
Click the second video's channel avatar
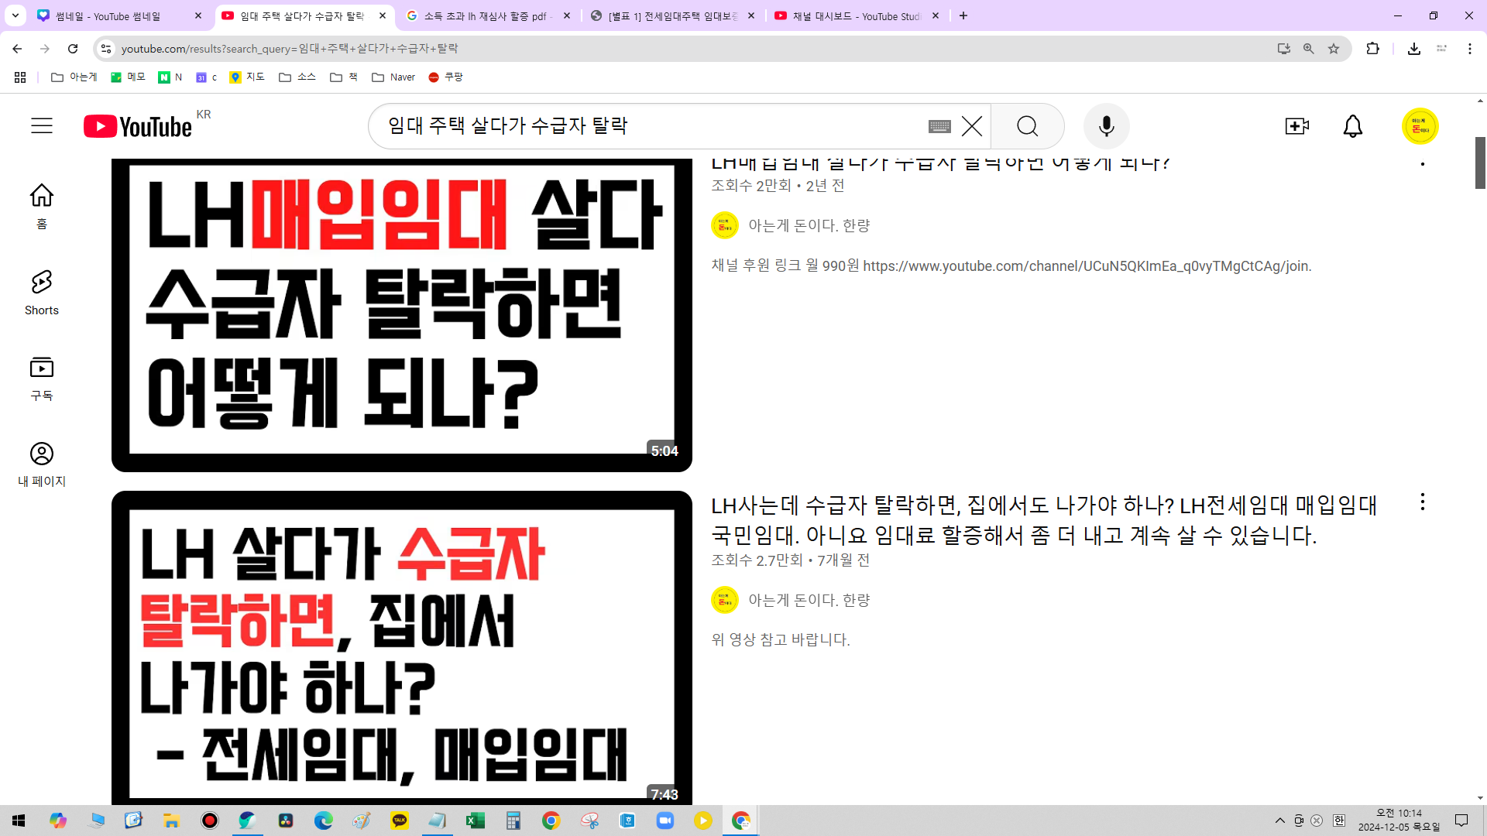pyautogui.click(x=725, y=601)
